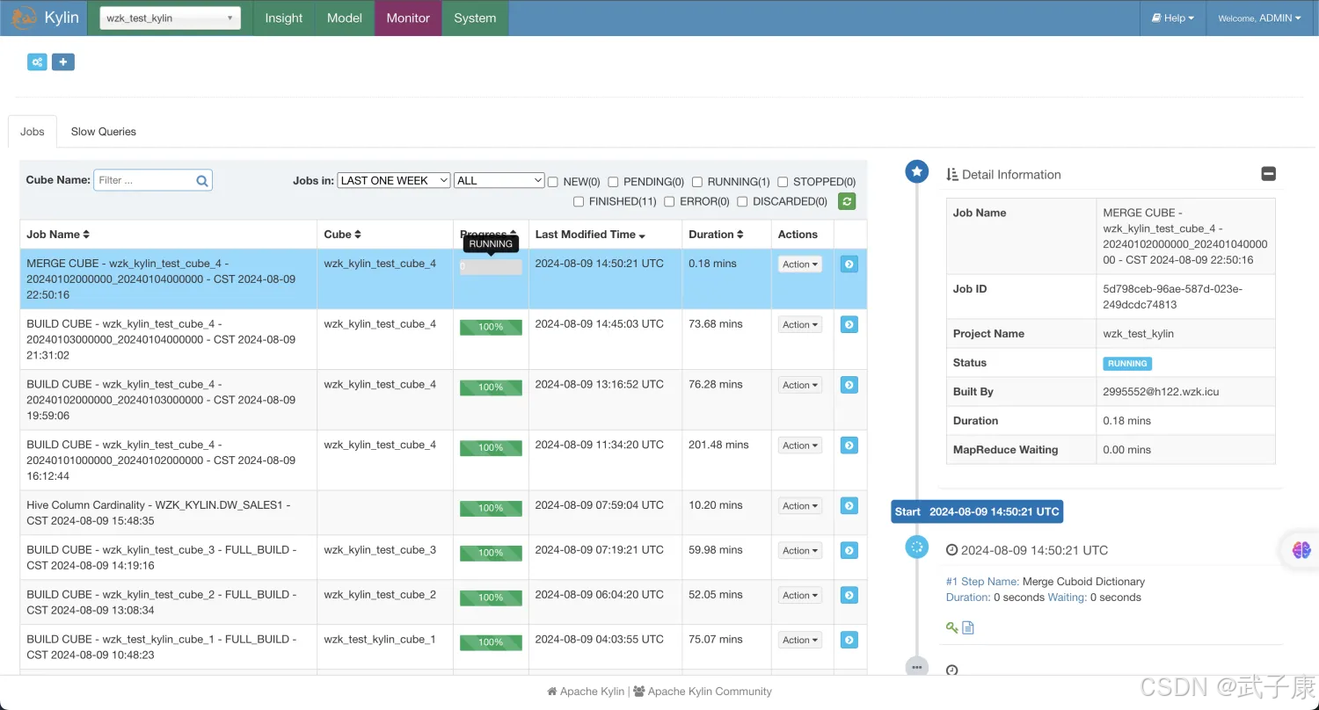Toggle the ERROR(0) status checkbox
Viewport: 1319px width, 710px height.
coord(669,202)
